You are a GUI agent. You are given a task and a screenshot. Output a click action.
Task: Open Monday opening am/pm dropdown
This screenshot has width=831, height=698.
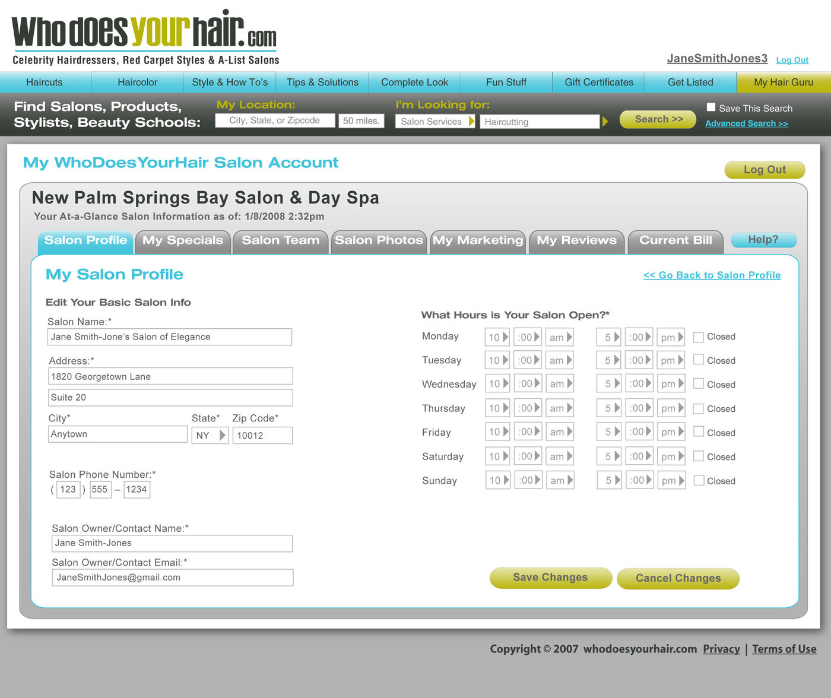560,337
